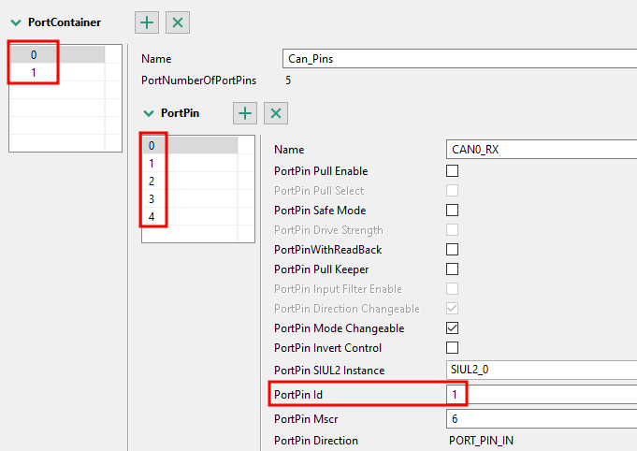The image size is (637, 451).
Task: Add a new PortPin entry
Action: point(245,113)
